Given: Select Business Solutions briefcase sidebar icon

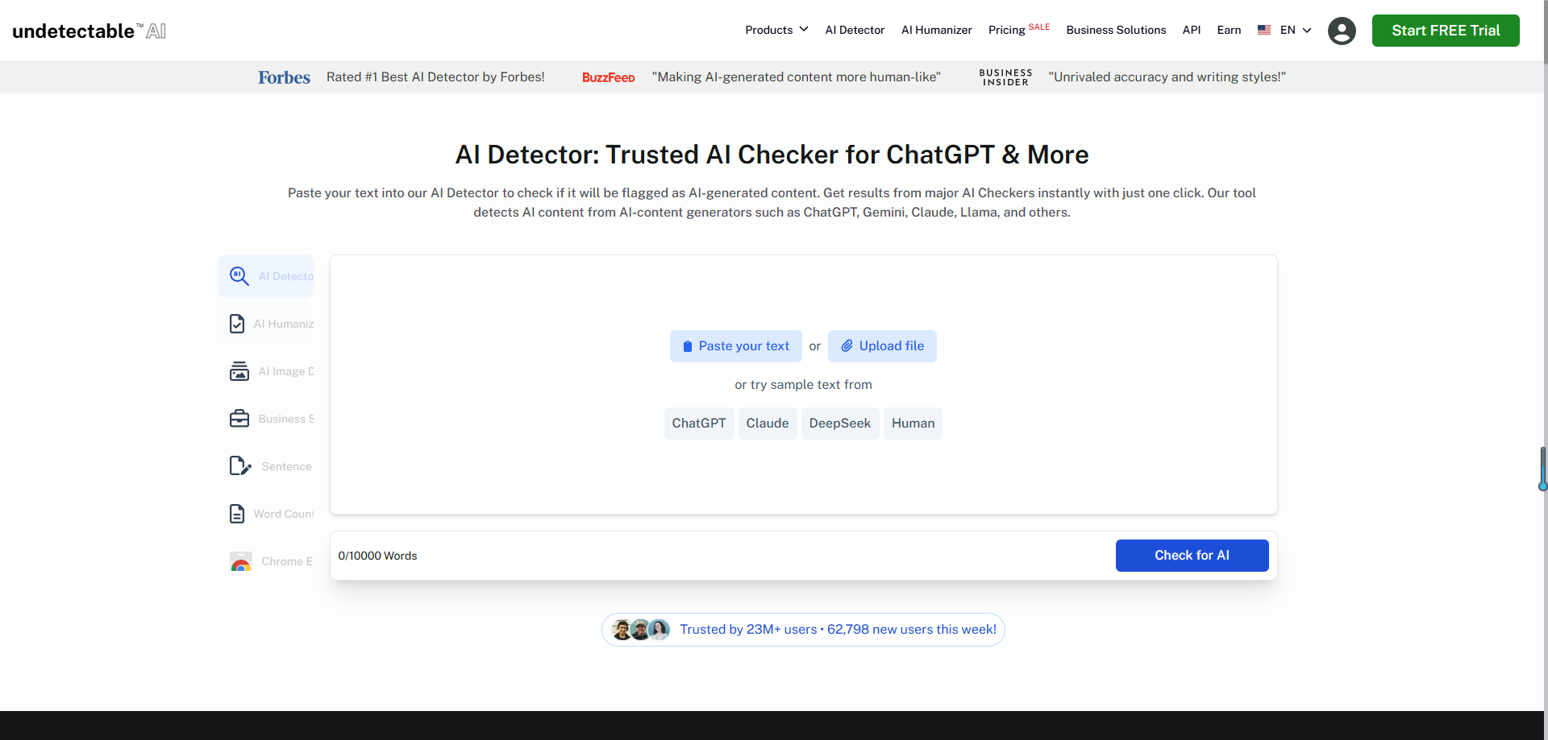Looking at the screenshot, I should [239, 419].
